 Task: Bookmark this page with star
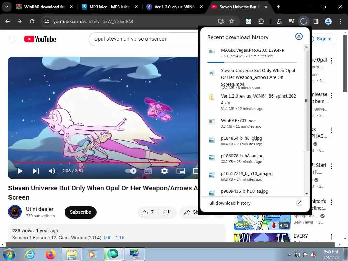[232, 21]
